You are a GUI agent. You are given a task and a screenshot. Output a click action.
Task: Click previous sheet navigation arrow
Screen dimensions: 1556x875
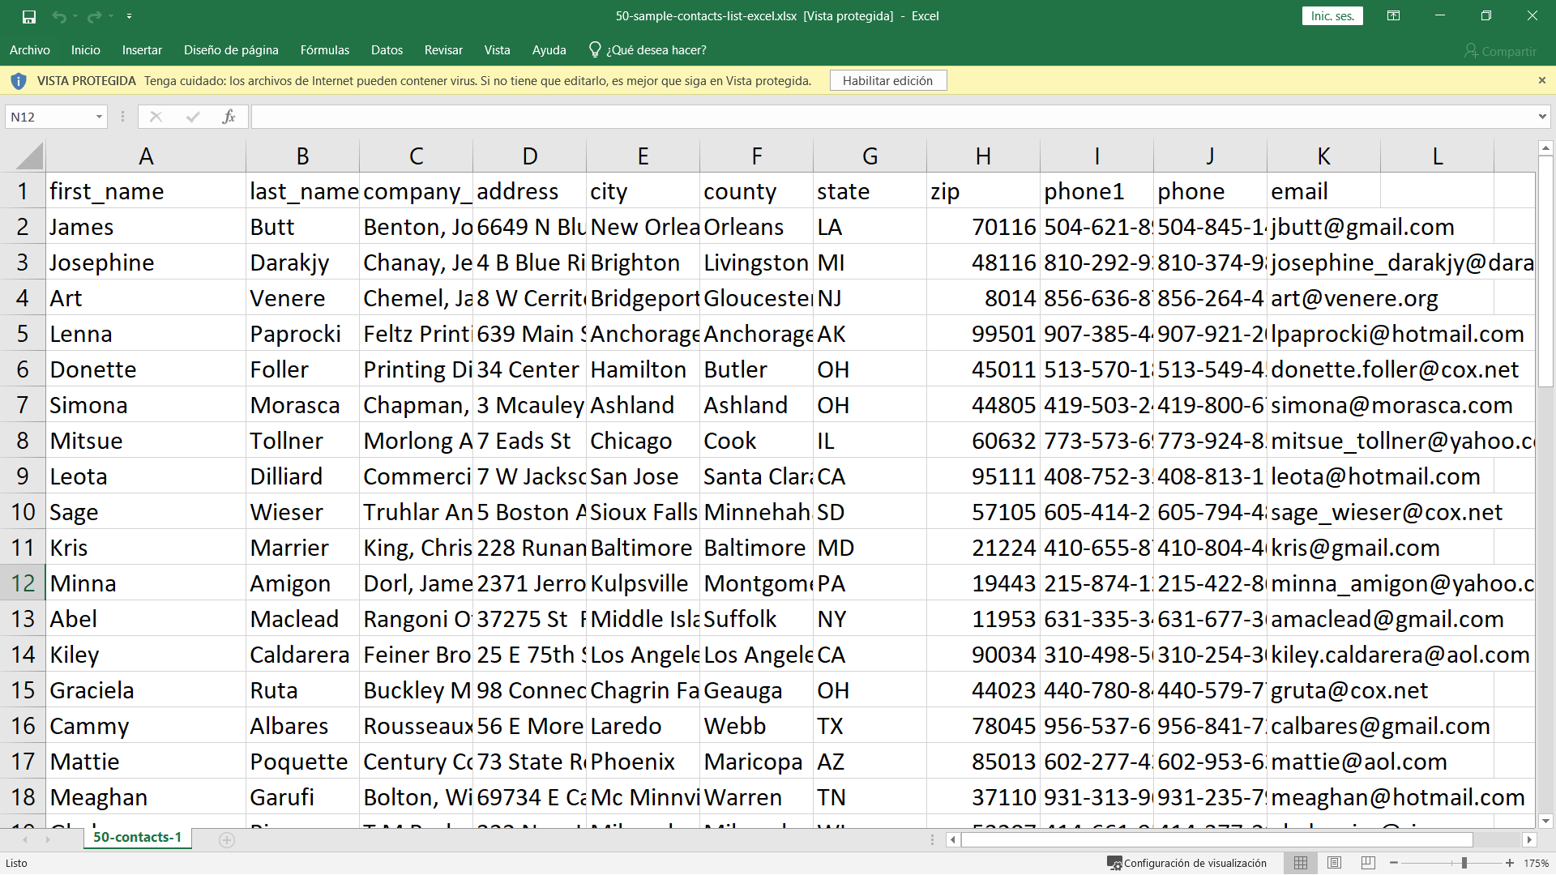pyautogui.click(x=24, y=840)
